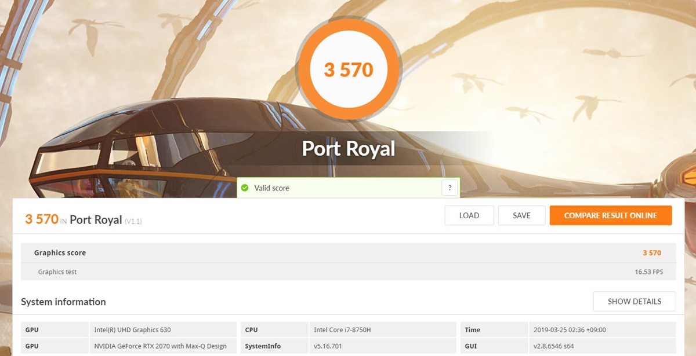This screenshot has width=696, height=356.
Task: Click the green valid score checkmark
Action: 245,188
